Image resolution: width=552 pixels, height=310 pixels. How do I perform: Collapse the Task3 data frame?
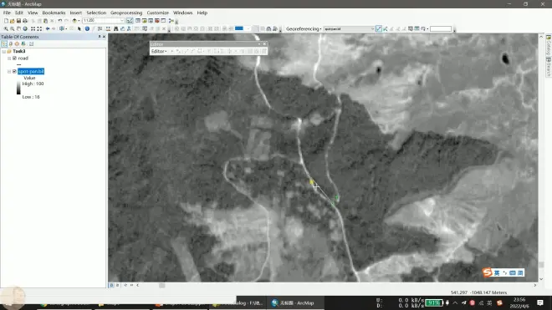pyautogui.click(x=4, y=51)
